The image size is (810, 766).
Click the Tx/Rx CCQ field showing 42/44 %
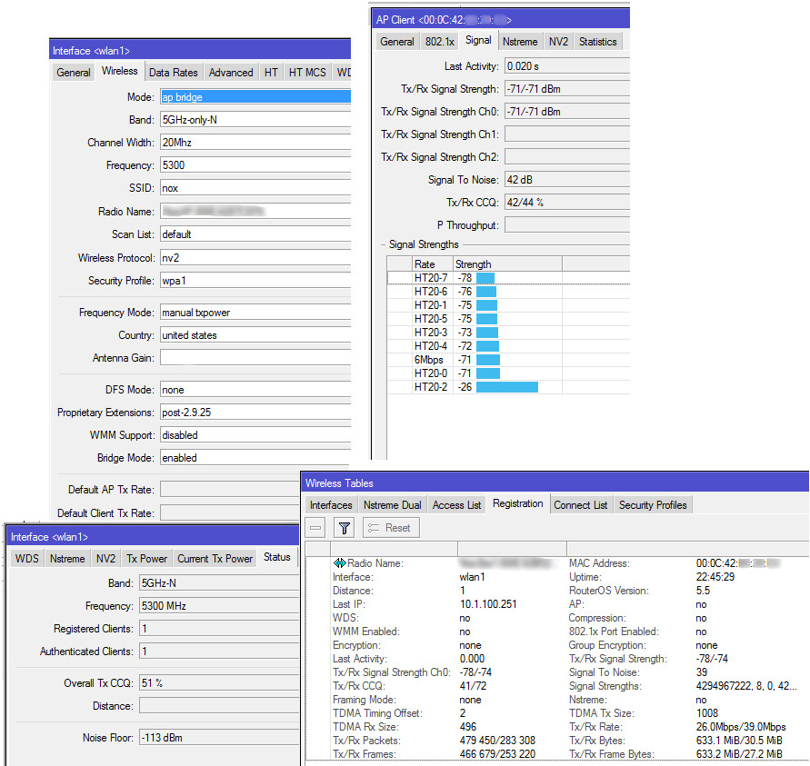566,203
